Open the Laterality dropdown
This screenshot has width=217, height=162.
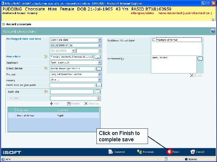click(x=98, y=98)
